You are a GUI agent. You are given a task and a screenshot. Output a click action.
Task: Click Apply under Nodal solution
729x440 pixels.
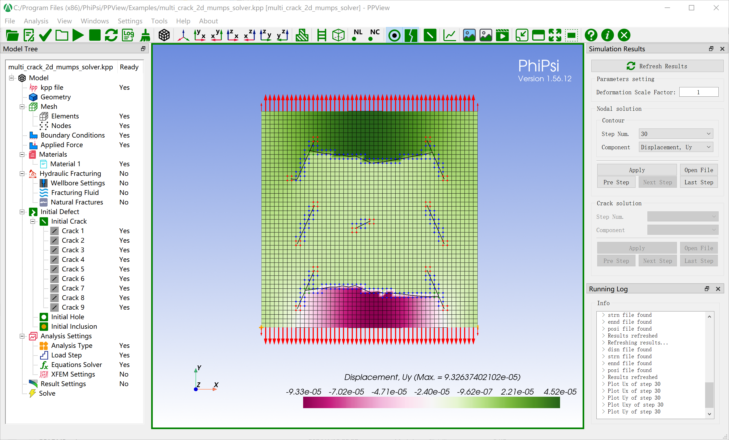pyautogui.click(x=637, y=170)
